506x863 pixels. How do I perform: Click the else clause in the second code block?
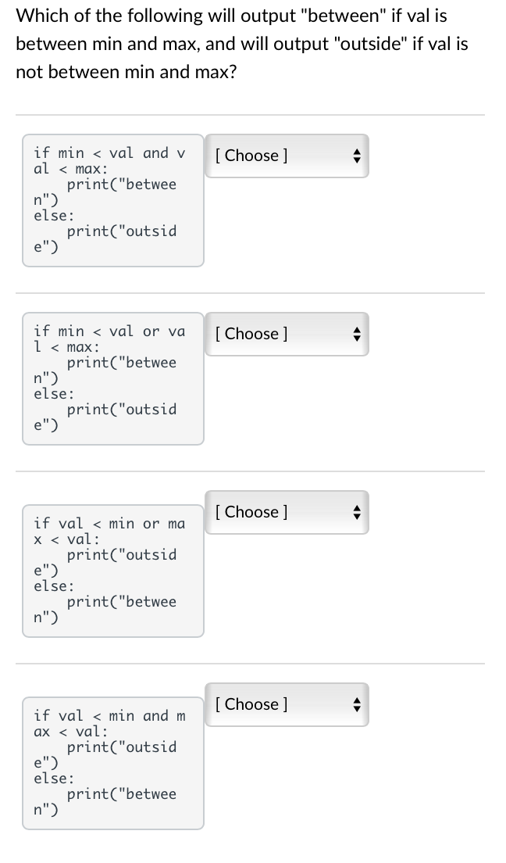[x=53, y=394]
